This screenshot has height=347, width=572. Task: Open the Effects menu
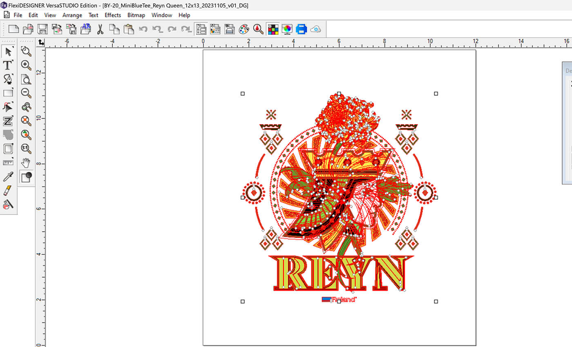(113, 15)
